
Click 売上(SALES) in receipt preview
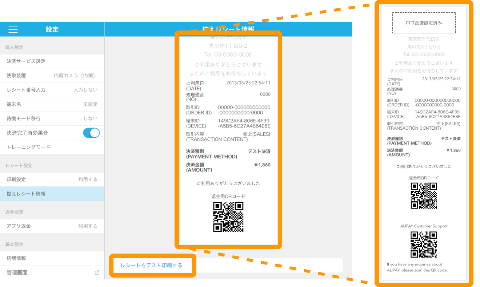coord(257,134)
